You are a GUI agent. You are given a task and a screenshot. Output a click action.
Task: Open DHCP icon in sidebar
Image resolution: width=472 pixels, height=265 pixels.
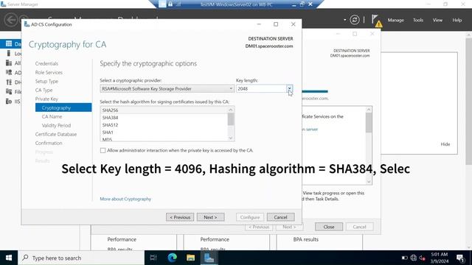pos(9,82)
